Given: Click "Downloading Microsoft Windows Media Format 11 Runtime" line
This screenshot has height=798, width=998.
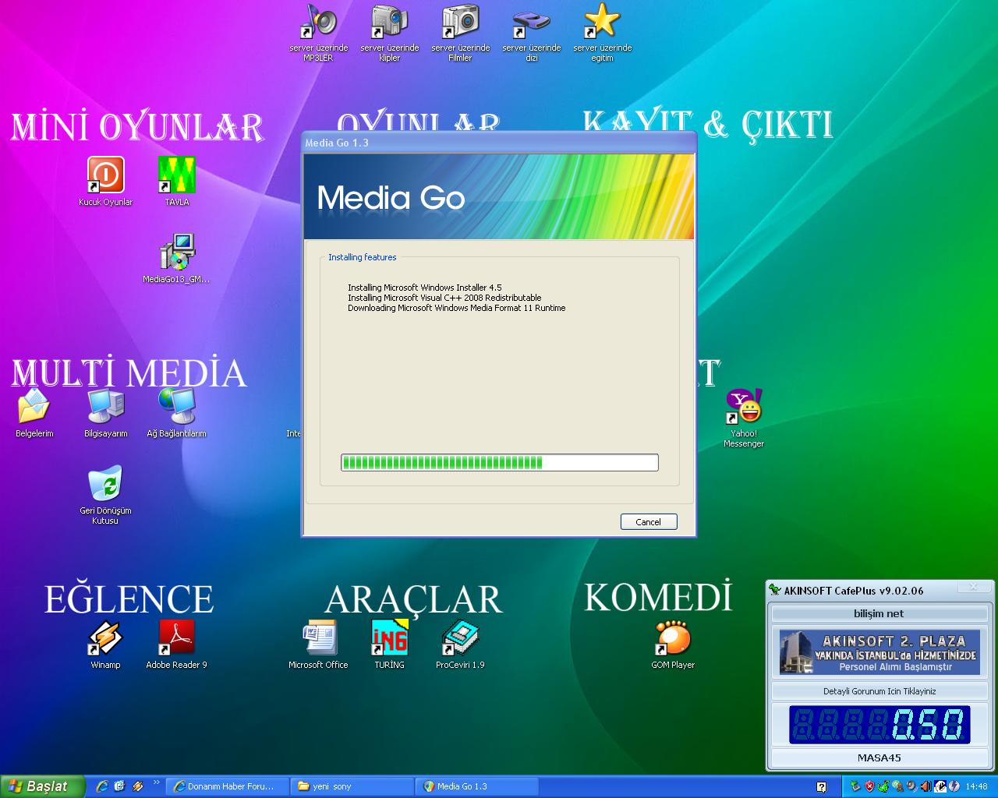Looking at the screenshot, I should pos(457,308).
